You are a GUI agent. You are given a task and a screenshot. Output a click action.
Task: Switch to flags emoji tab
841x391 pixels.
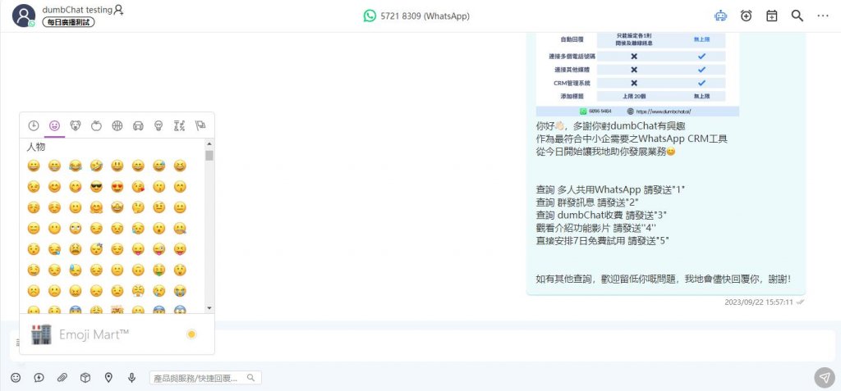(200, 126)
